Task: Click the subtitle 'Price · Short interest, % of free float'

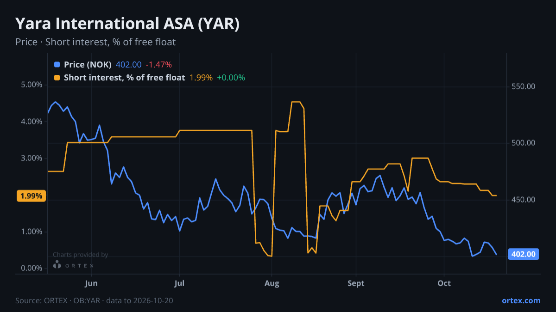Action: click(95, 42)
